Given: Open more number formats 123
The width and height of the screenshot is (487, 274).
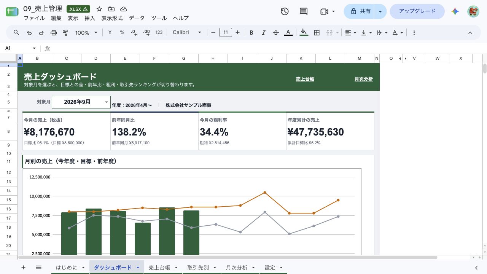Looking at the screenshot, I should 159,33.
